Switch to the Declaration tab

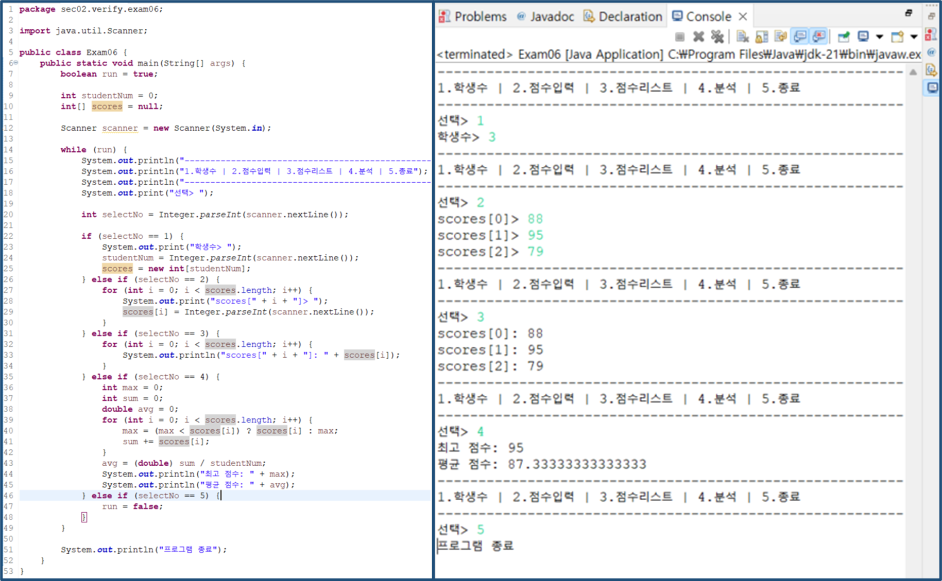pos(623,16)
